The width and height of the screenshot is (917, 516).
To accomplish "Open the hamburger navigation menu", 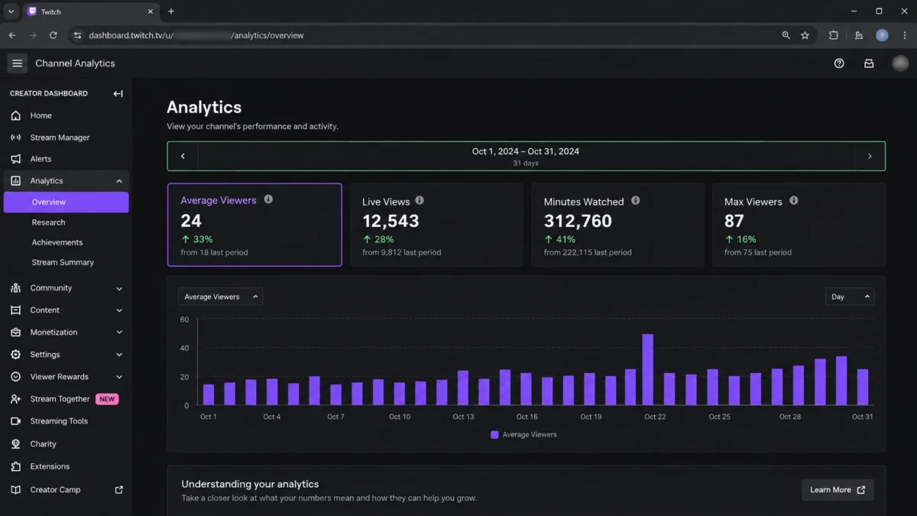I will 17,63.
